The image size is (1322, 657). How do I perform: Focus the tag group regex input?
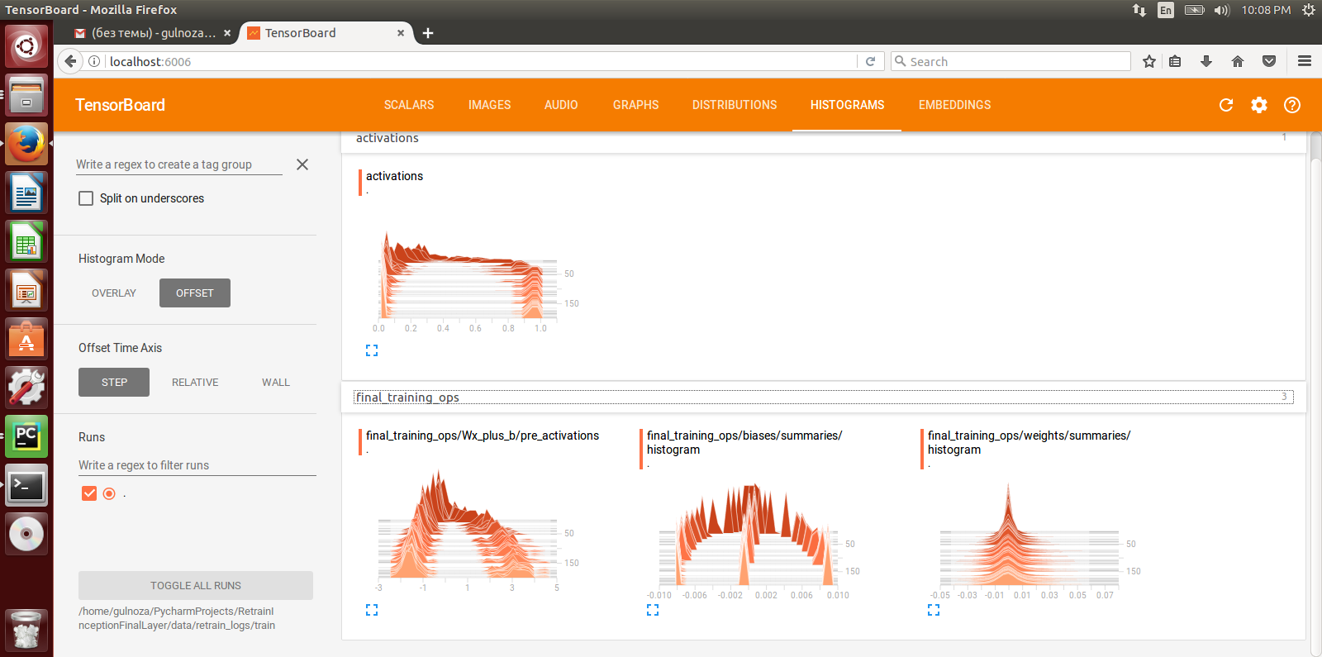tap(179, 164)
